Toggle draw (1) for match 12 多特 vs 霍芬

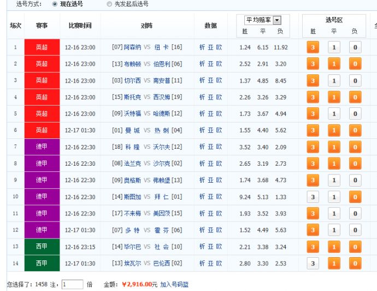pos(334,230)
